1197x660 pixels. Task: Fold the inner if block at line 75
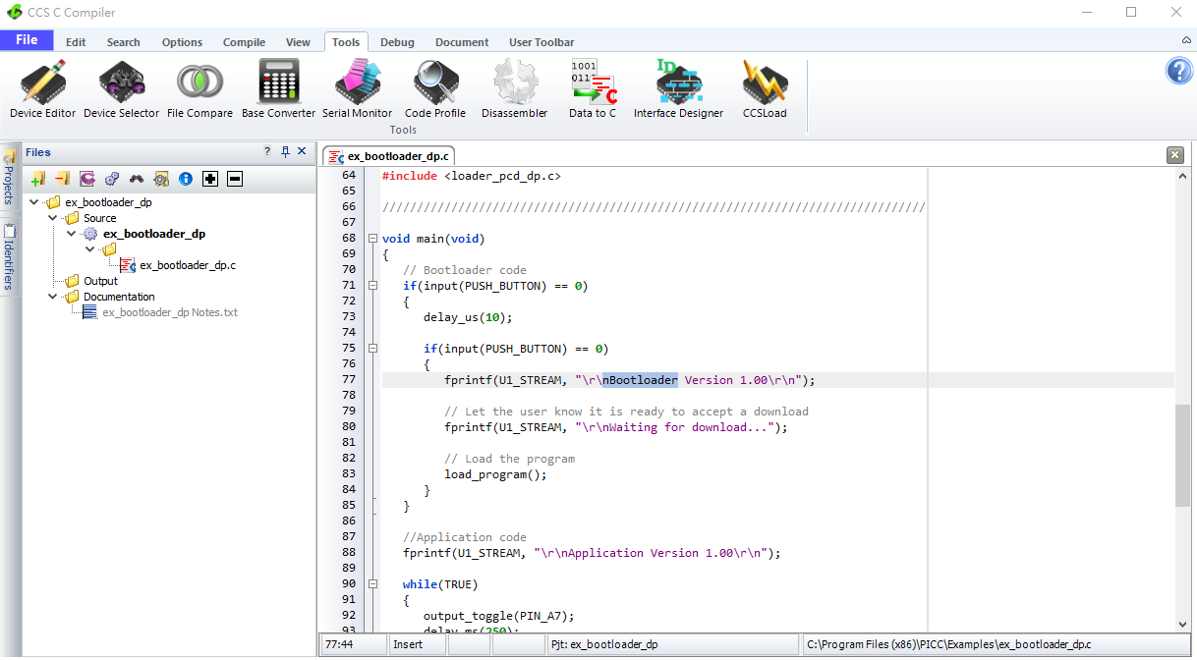pyautogui.click(x=372, y=349)
